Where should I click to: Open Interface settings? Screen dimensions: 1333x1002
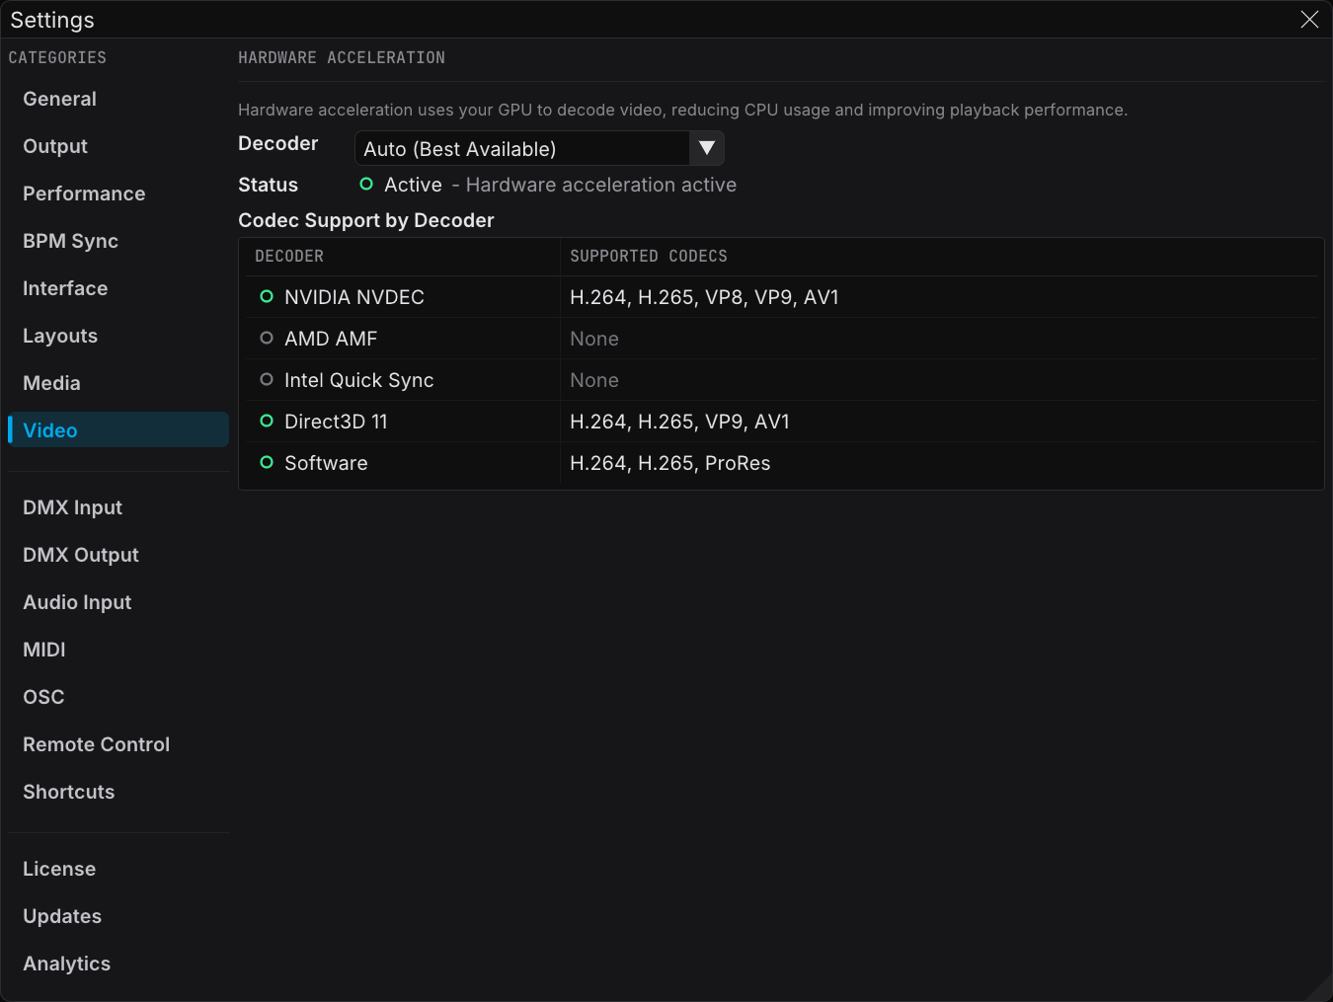click(118, 288)
